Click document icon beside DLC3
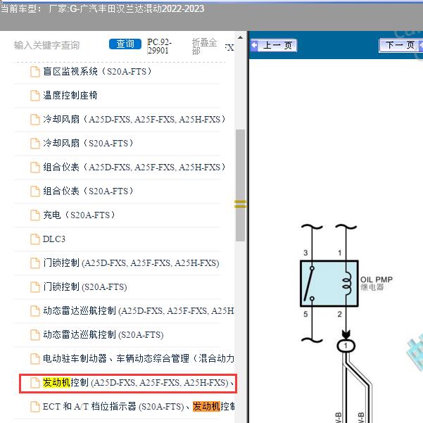 [x=35, y=239]
